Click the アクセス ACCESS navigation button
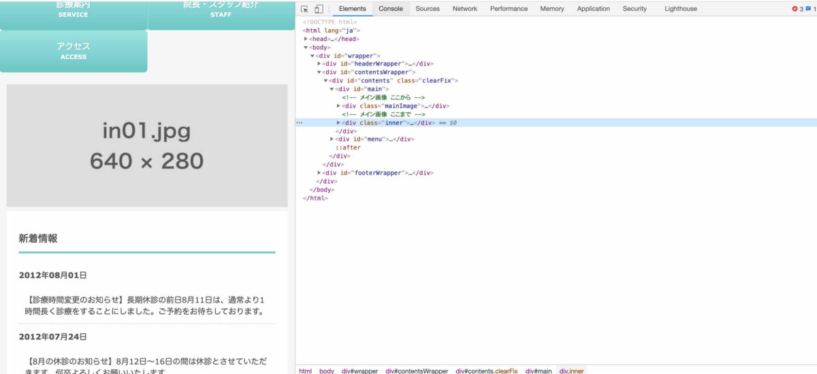The image size is (817, 374). [x=74, y=51]
